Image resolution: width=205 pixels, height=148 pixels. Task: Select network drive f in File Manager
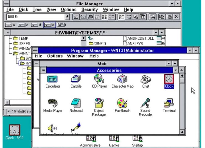click(62, 25)
